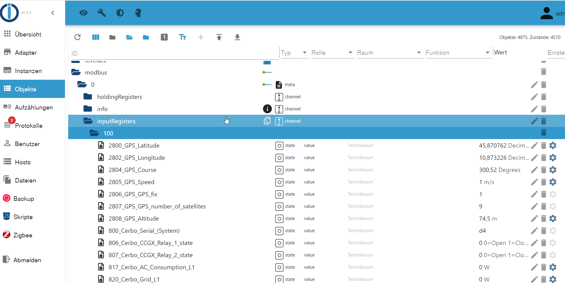Open the Adapter menu item
This screenshot has width=565, height=283.
tap(32, 53)
